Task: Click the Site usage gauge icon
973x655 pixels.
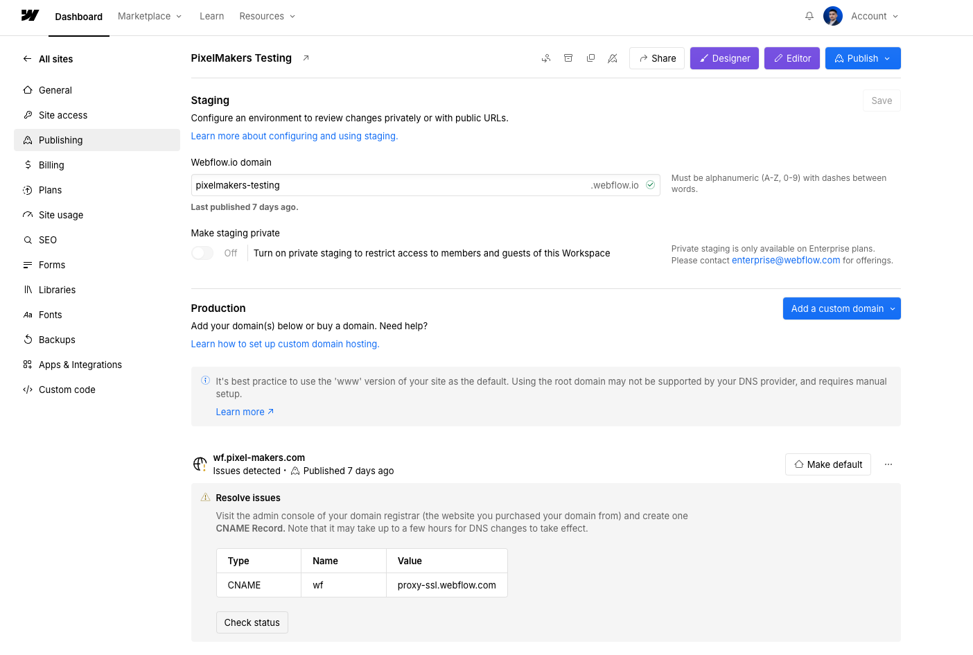Action: click(28, 215)
